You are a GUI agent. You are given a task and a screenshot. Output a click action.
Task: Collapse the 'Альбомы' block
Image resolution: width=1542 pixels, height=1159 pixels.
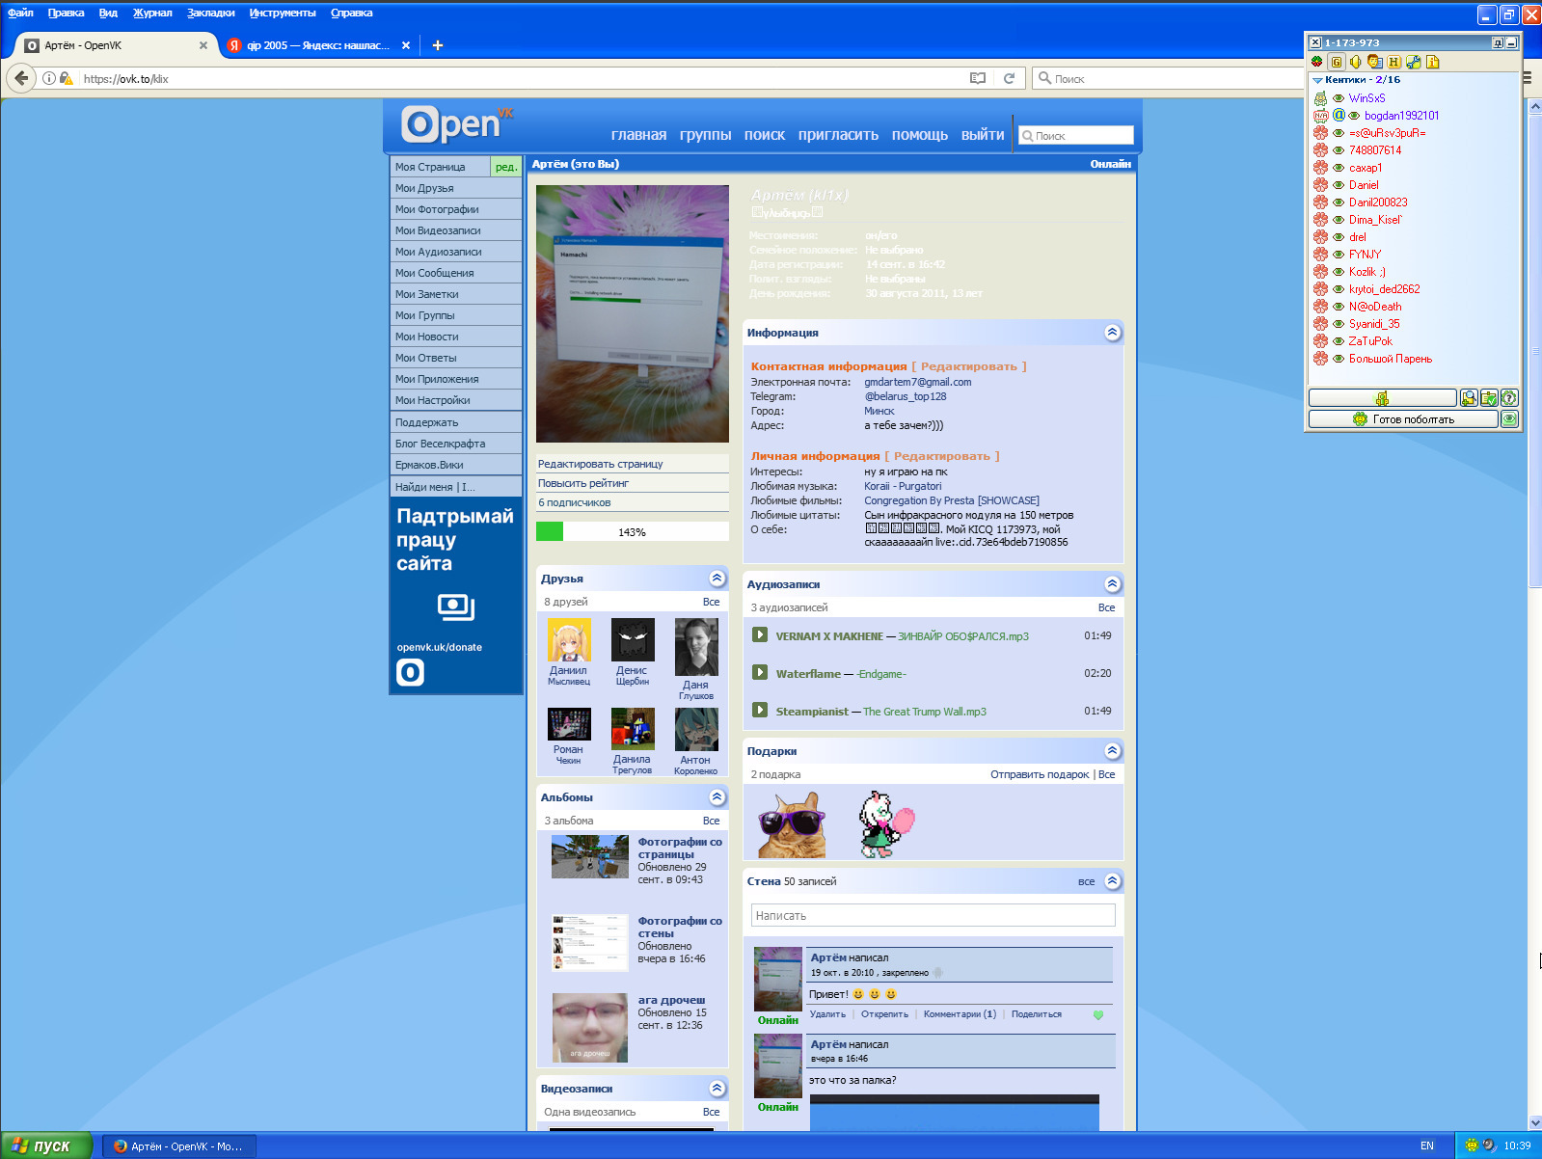pos(717,797)
